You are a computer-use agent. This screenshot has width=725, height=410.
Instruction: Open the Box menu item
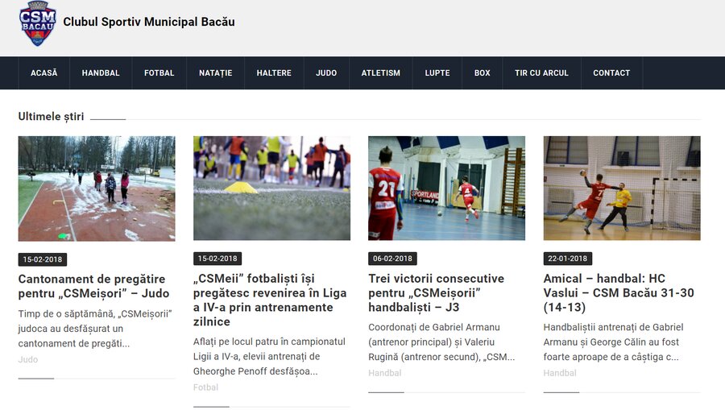[482, 73]
